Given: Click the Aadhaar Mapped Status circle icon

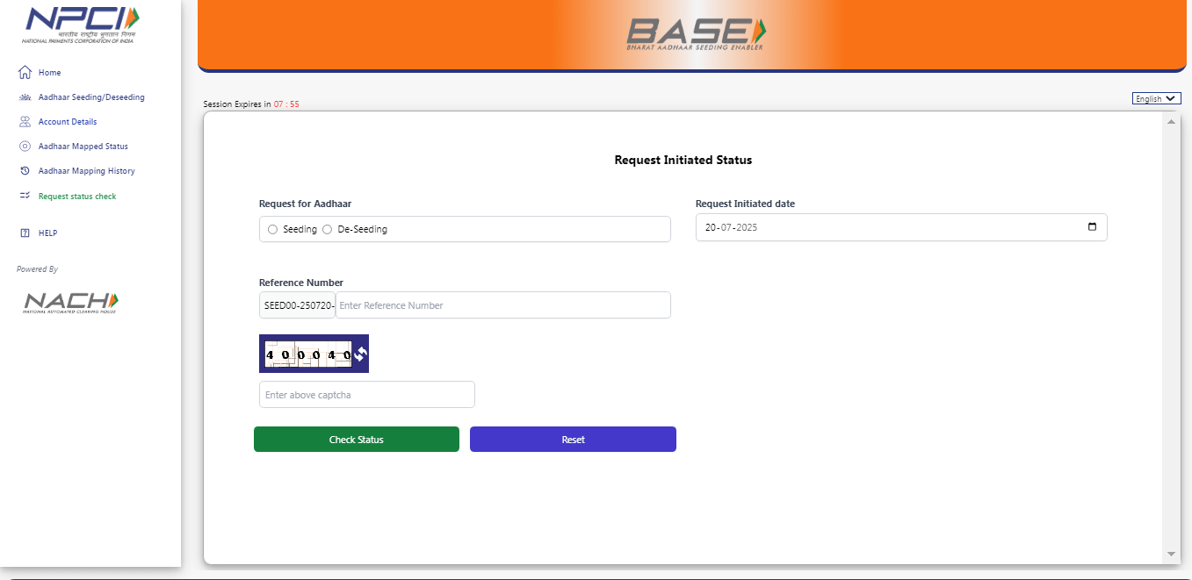Looking at the screenshot, I should [x=25, y=147].
